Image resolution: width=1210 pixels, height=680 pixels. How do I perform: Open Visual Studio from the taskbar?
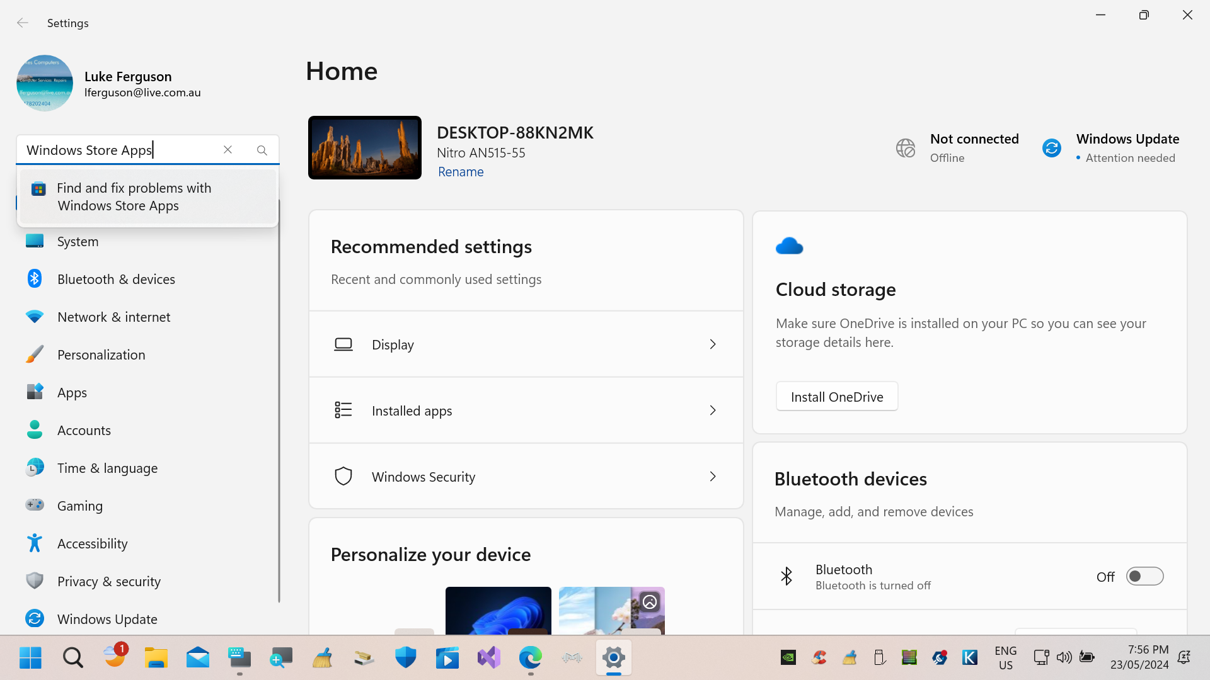pos(489,658)
